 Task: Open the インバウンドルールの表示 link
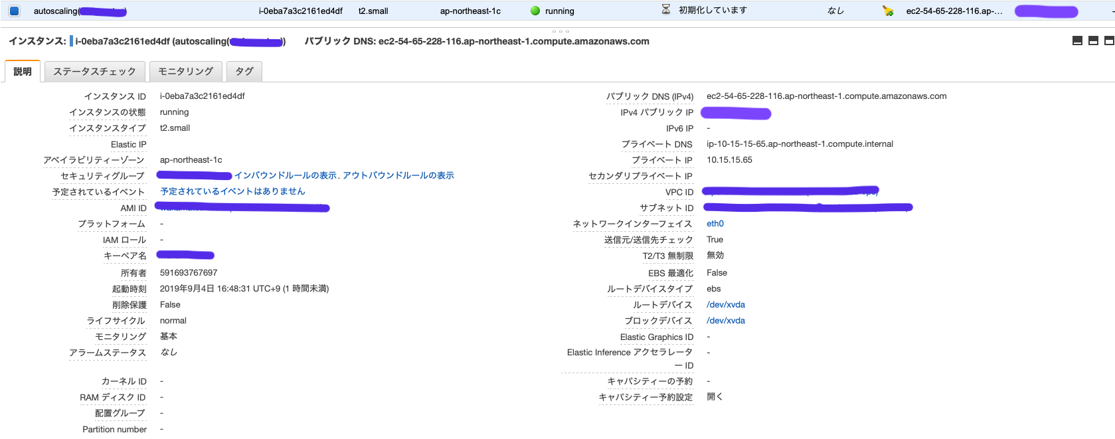(286, 175)
